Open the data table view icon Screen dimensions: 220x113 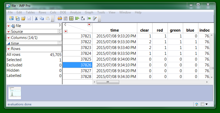coord(60,18)
